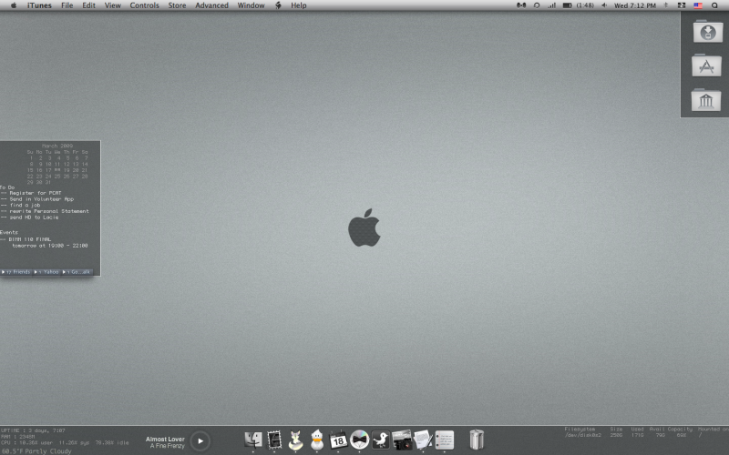Viewport: 729px width, 455px height.
Task: Open the iCal calendar icon showing 18
Action: pos(338,440)
